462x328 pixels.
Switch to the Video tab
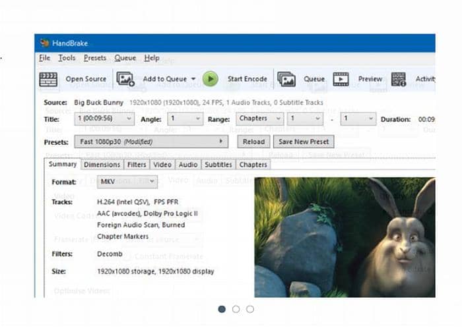point(162,165)
